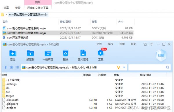Expand the archive path dropdown arrow
The height and width of the screenshot is (112, 174).
pyautogui.click(x=124, y=67)
